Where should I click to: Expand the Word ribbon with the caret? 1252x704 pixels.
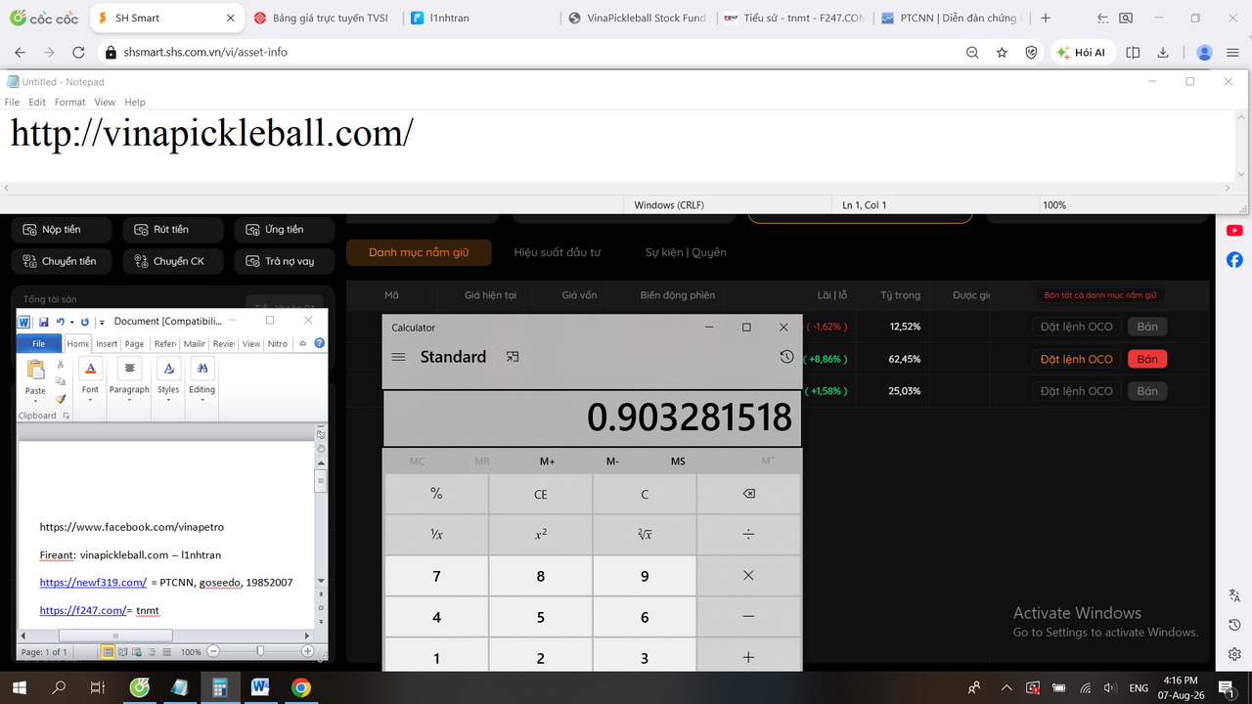[303, 343]
